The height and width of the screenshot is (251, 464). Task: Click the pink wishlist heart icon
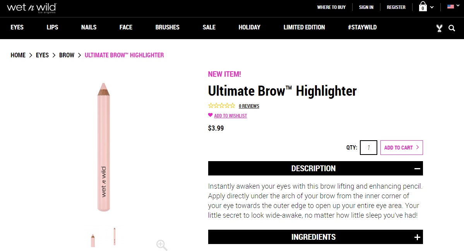click(210, 115)
